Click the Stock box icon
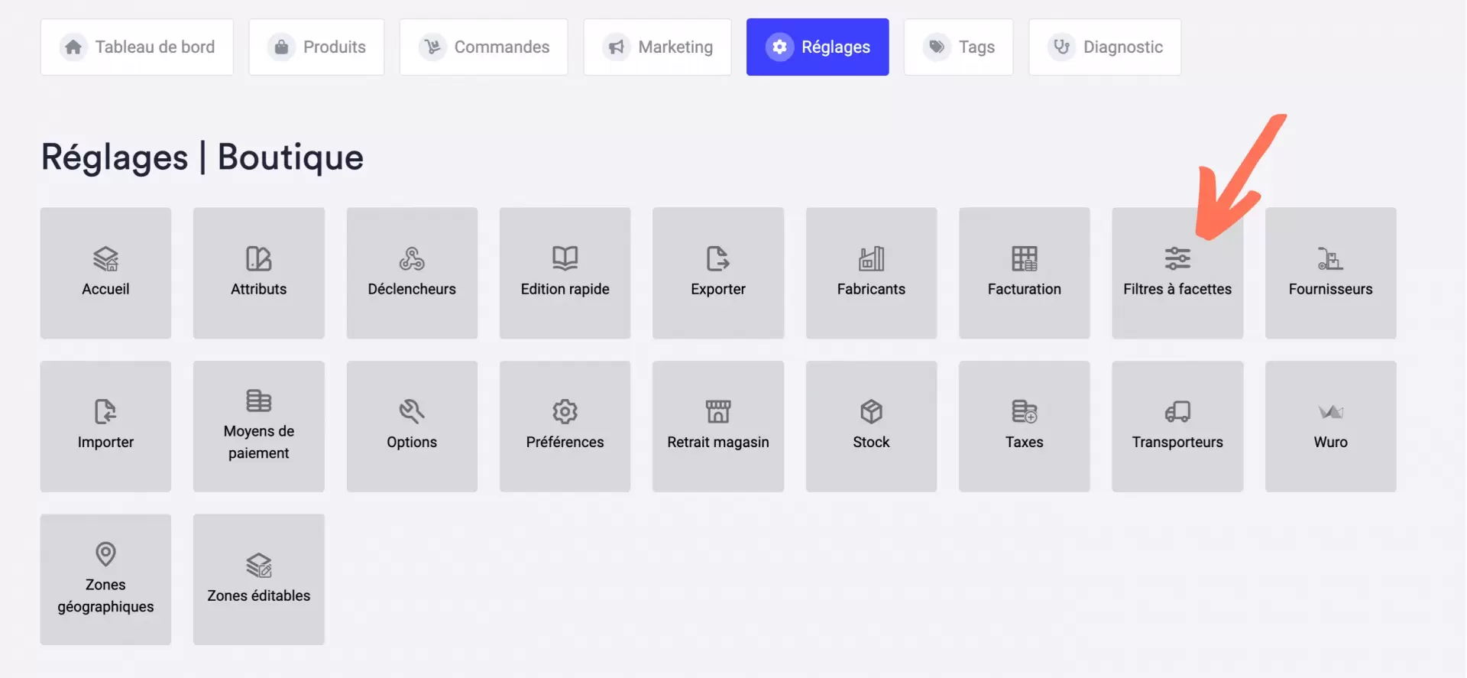The image size is (1467, 678). 871,412
